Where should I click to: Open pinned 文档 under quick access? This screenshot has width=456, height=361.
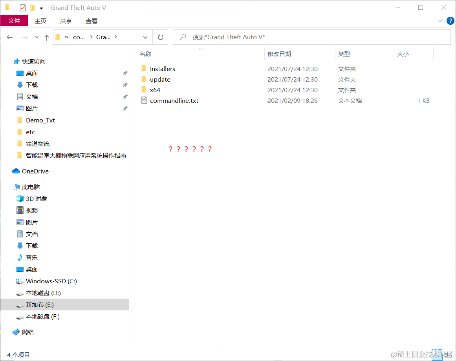[32, 97]
